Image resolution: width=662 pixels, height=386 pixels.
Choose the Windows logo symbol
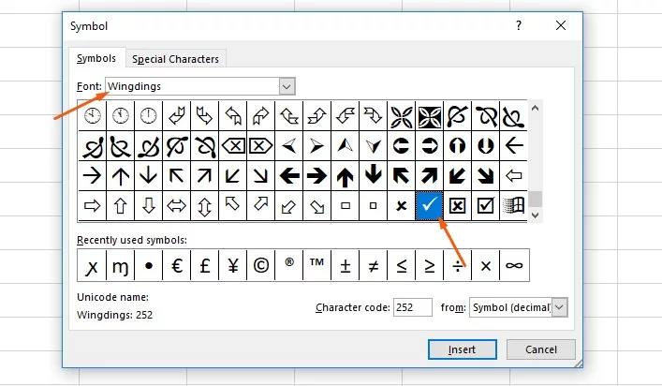coord(513,205)
